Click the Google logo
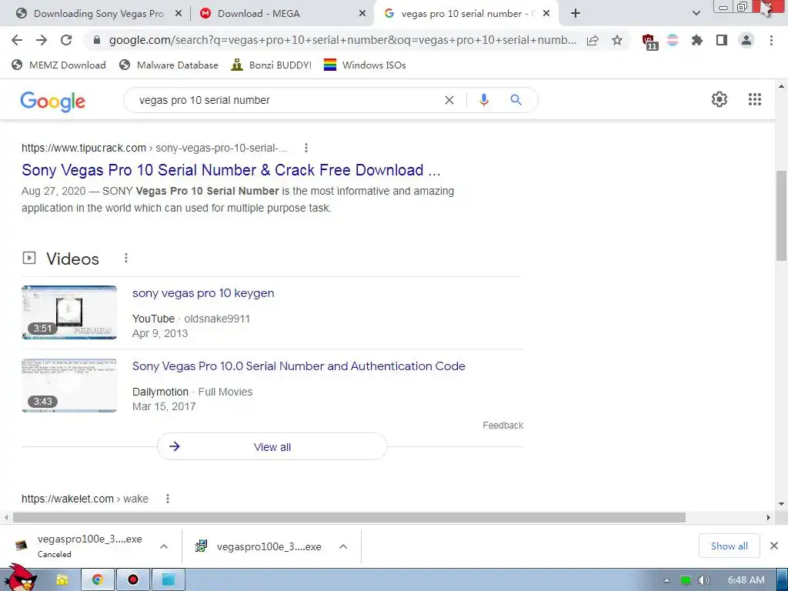 [53, 102]
